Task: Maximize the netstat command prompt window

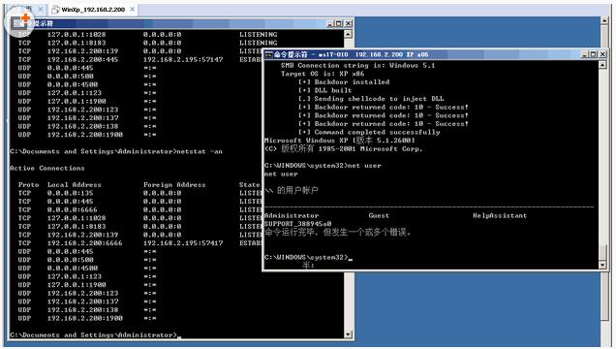Action: [x=338, y=23]
